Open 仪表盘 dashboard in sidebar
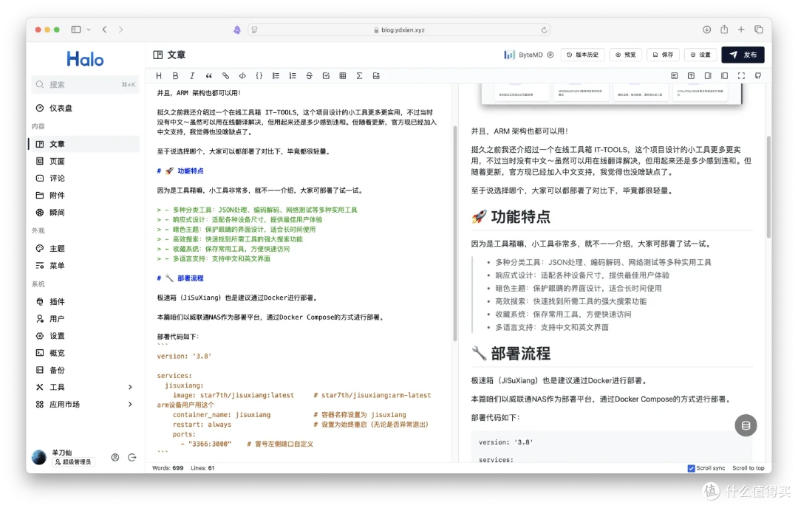Image resolution: width=798 pixels, height=508 pixels. (x=84, y=109)
